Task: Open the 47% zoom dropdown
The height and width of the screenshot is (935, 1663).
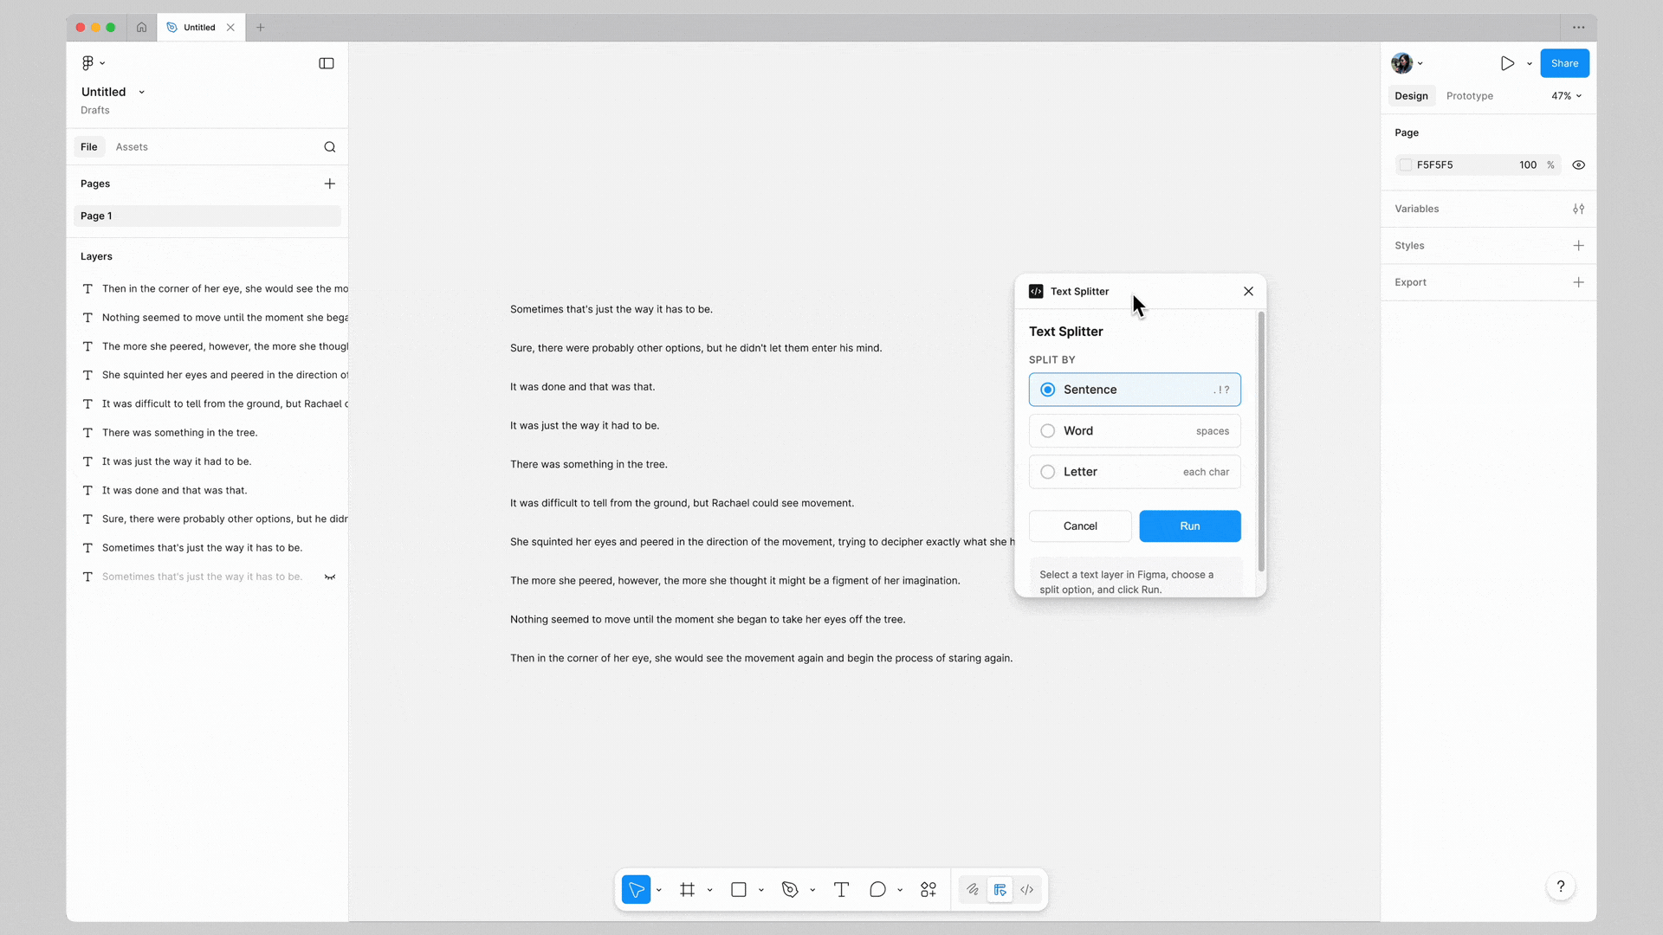Action: [1566, 96]
